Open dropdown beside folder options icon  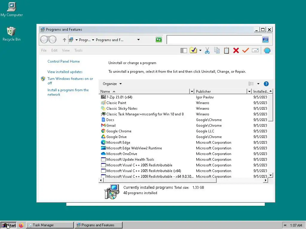(x=200, y=50)
